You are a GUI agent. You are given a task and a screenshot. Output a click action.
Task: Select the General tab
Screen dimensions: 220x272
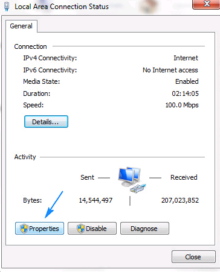point(21,26)
